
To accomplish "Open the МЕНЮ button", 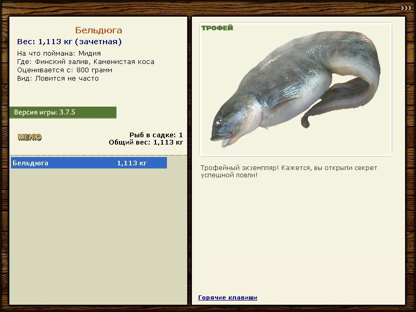I will [30, 137].
